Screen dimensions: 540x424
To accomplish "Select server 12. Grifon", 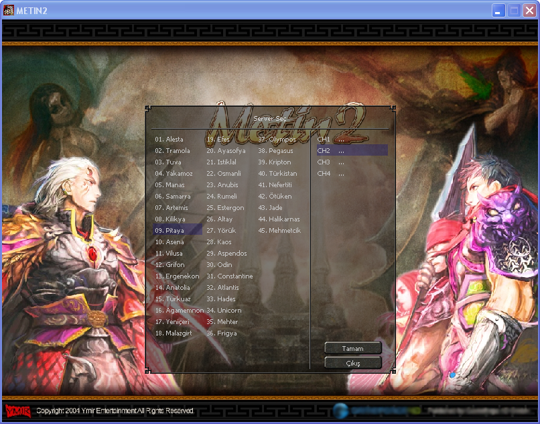I will 170,264.
